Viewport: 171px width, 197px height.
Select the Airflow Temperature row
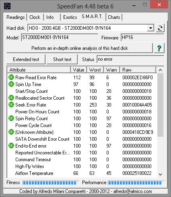point(82,173)
